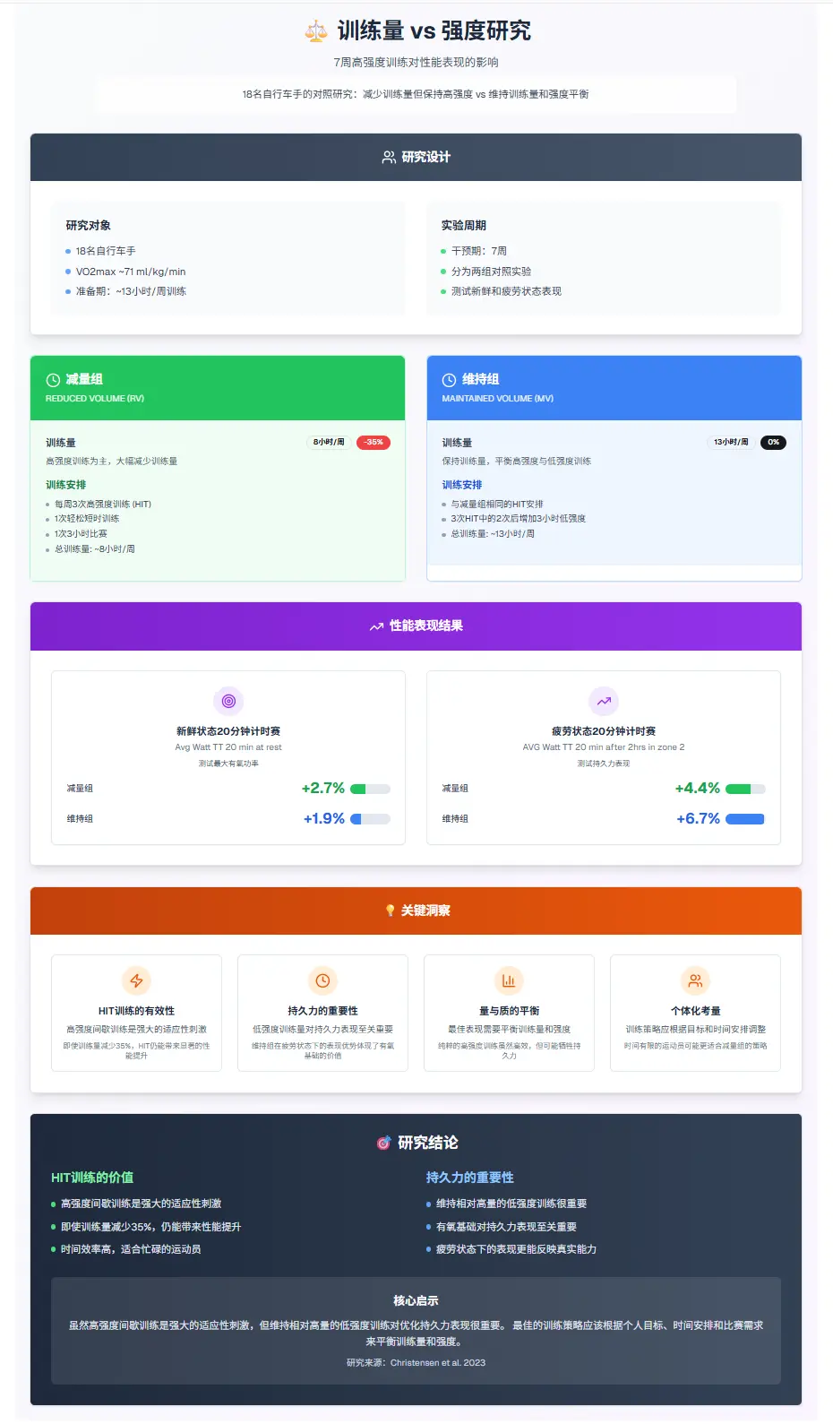Viewport: 833px width, 1424px height.
Task: Click the green 训练安排 heading in 减量组
Action: 65,485
